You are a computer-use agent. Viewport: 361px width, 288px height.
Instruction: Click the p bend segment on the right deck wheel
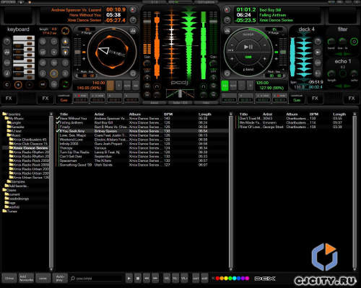tap(248, 69)
